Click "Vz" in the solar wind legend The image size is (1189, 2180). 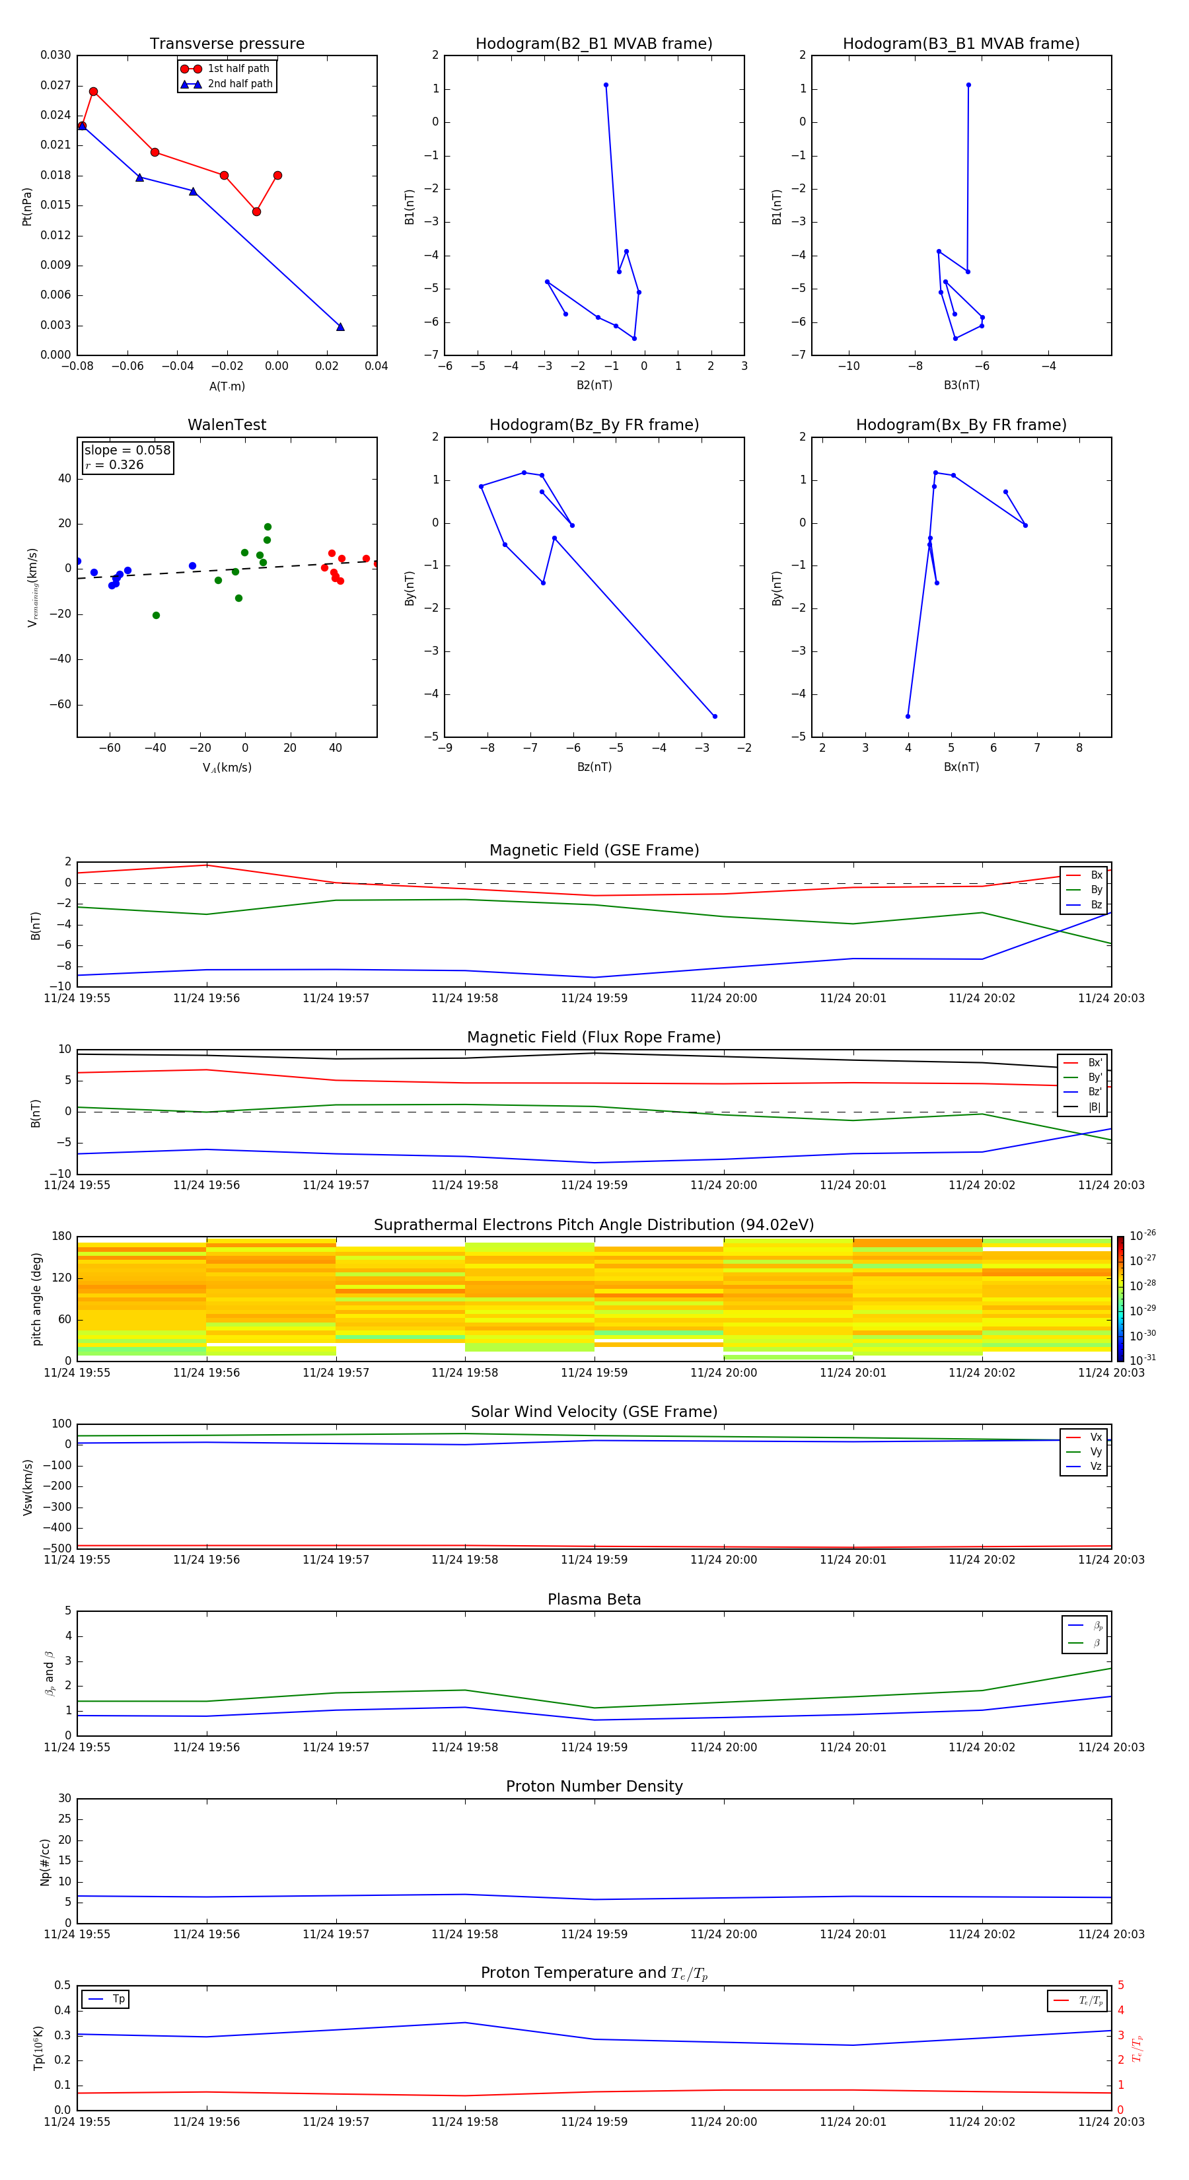(1096, 1467)
